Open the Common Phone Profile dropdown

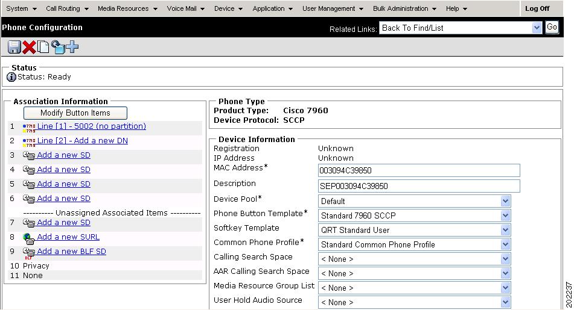415,244
